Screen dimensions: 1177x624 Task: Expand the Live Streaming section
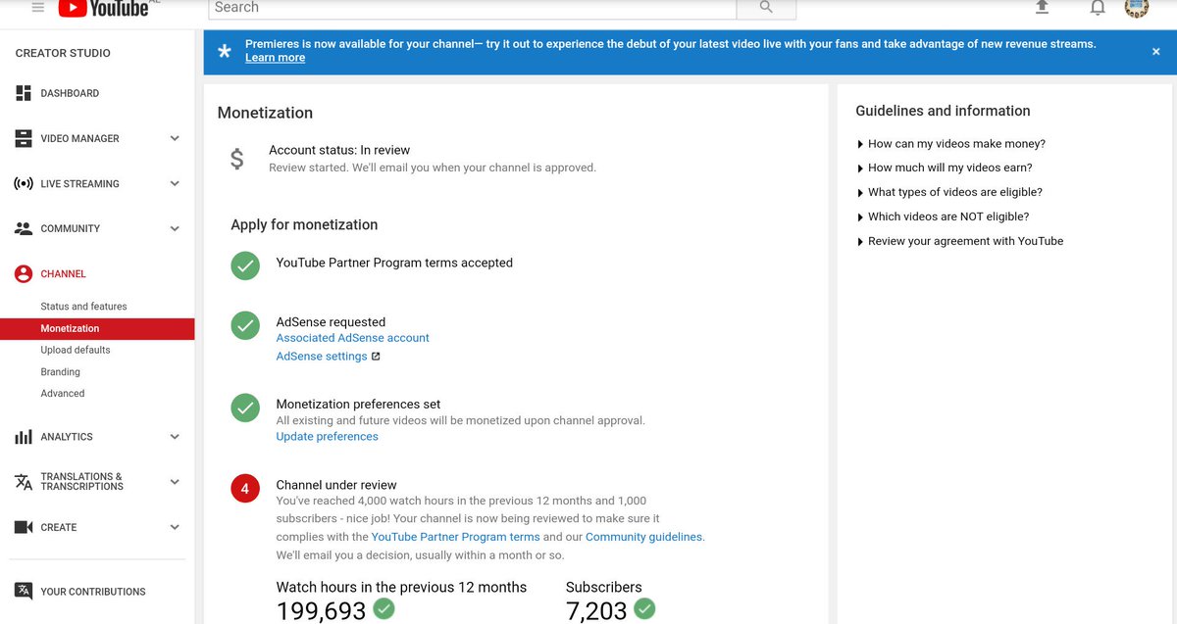tap(175, 183)
